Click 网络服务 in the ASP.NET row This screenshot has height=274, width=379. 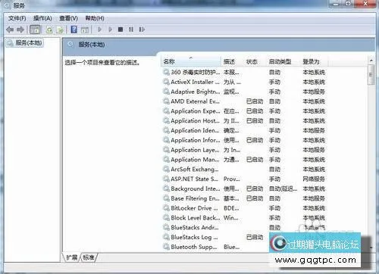(314, 179)
